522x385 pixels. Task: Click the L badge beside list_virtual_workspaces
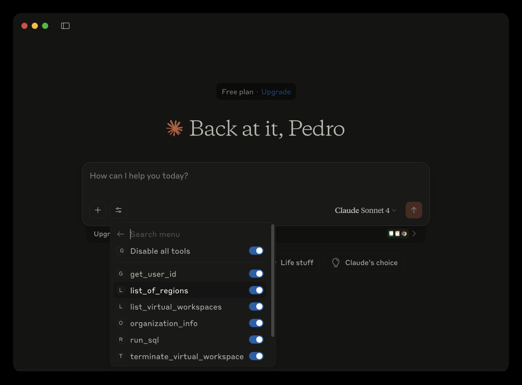(121, 307)
